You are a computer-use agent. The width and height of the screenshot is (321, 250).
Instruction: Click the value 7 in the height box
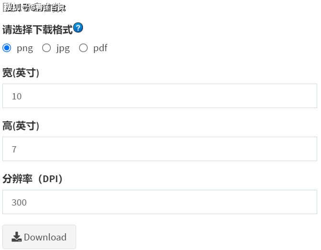14,150
